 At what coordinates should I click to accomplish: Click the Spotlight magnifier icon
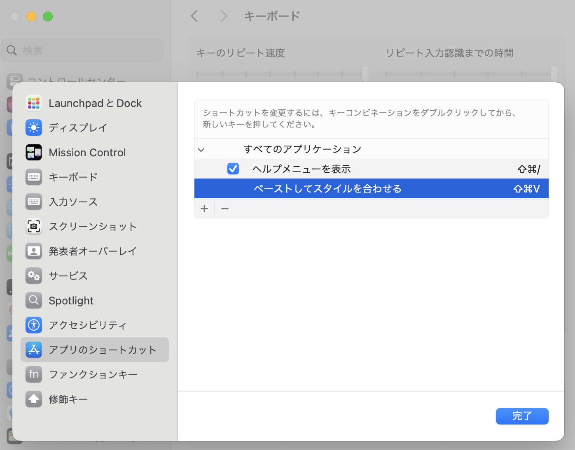coord(34,301)
